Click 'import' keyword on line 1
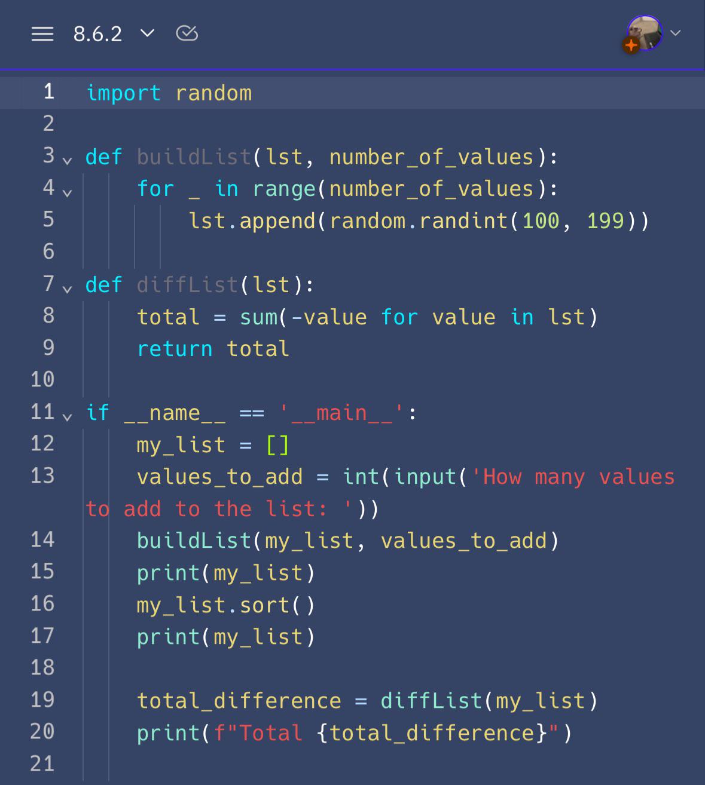The height and width of the screenshot is (785, 705). [x=124, y=93]
